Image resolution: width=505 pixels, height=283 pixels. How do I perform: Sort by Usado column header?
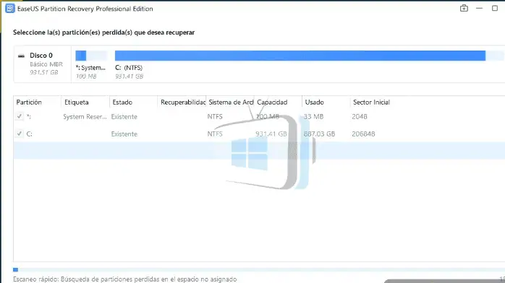(x=314, y=102)
